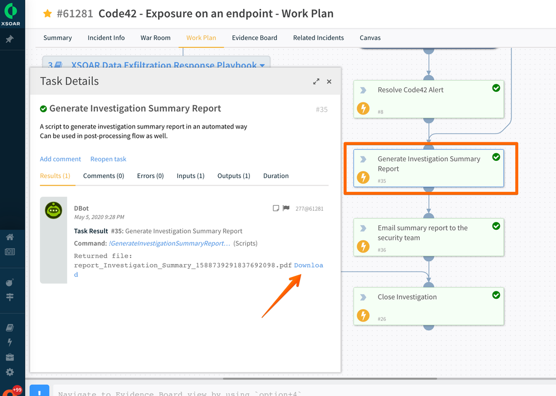556x396 pixels.
Task: Expand the Resolve Code42 Alert task chevron
Action: (x=363, y=90)
